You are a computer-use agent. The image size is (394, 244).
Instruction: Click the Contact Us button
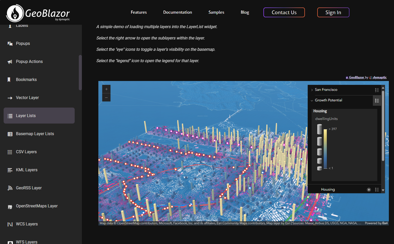click(284, 12)
